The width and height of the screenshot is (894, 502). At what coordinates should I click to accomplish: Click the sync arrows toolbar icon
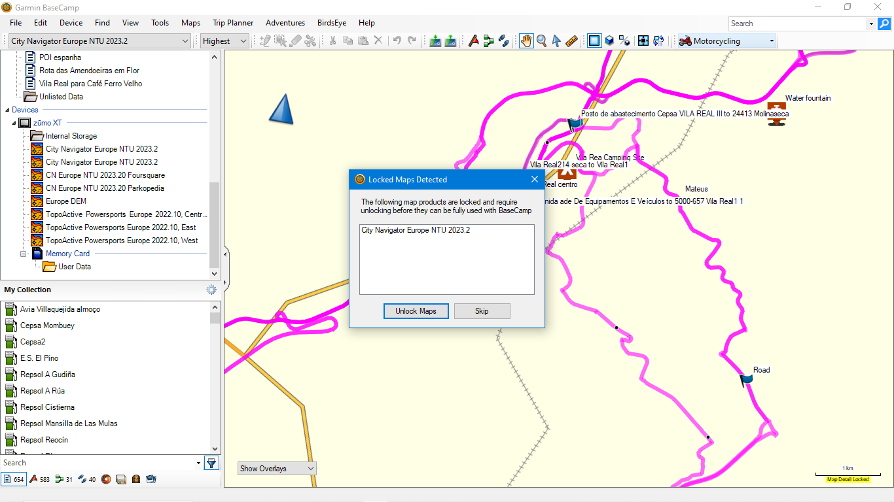pos(658,41)
